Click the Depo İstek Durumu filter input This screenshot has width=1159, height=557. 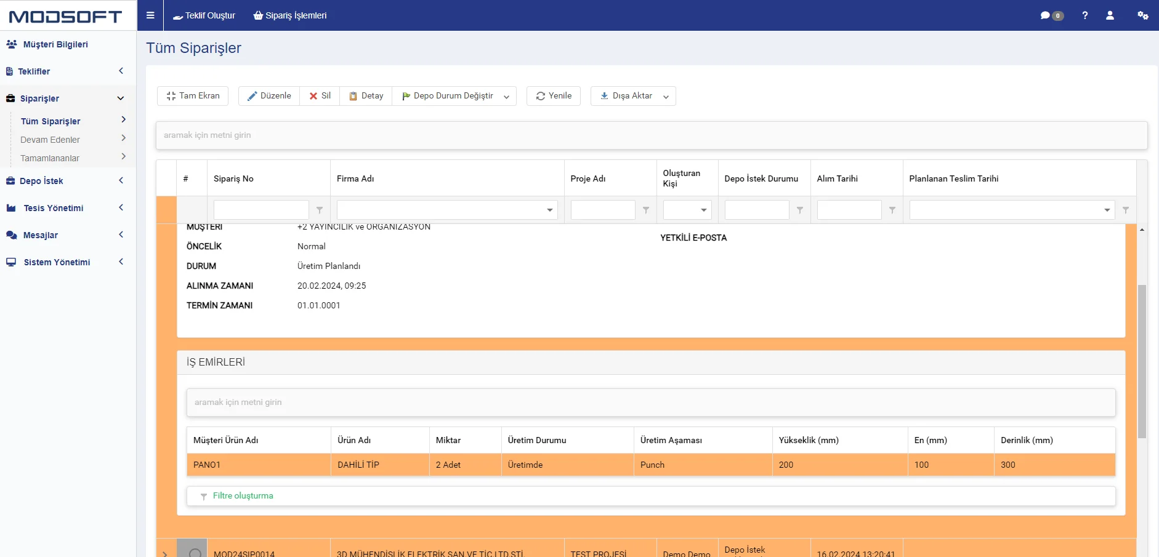click(757, 210)
